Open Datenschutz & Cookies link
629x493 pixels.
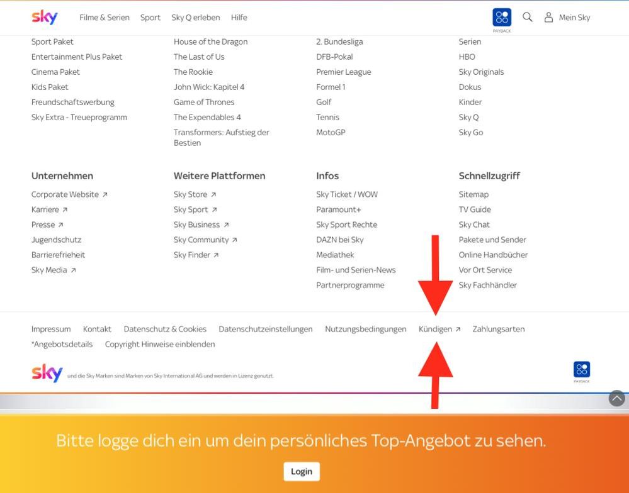tap(165, 330)
